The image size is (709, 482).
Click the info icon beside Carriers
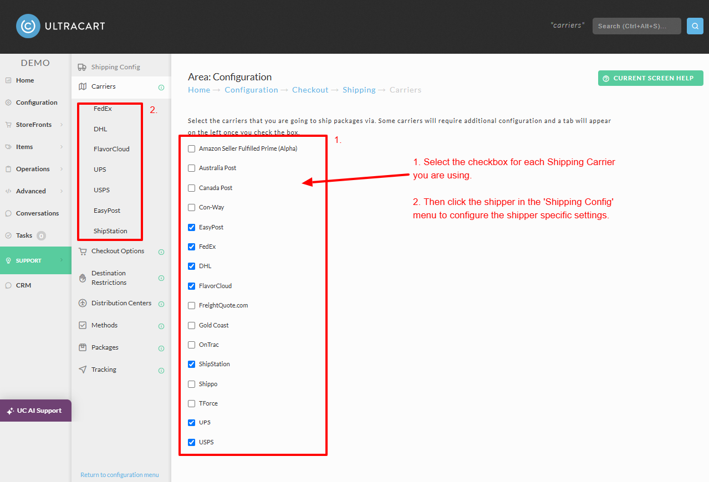point(161,88)
